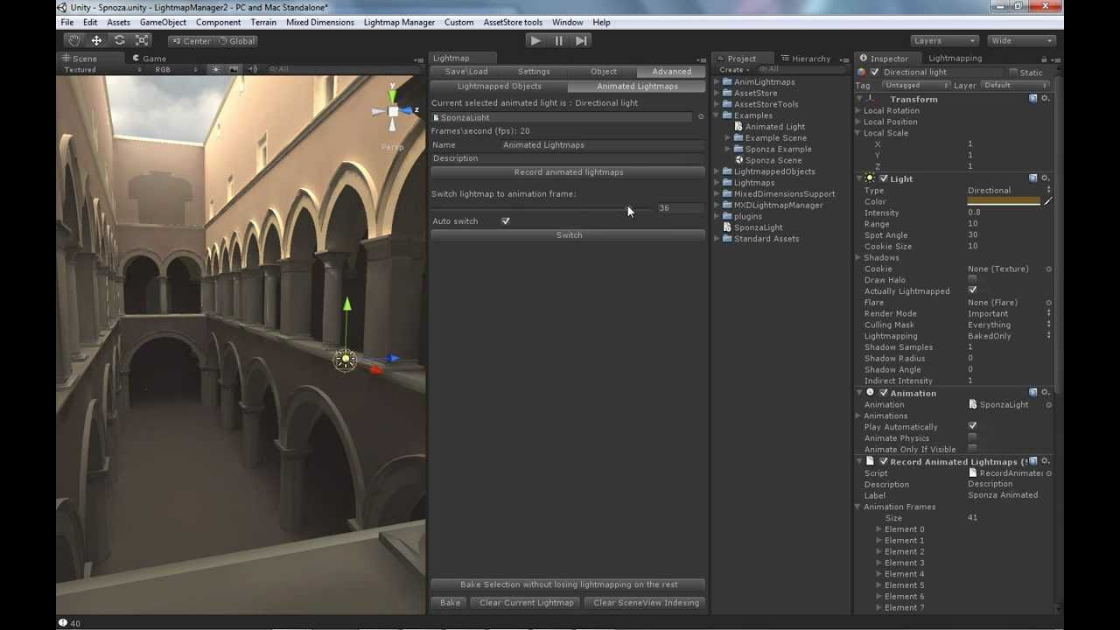Switch to the Game tab

pos(150,59)
